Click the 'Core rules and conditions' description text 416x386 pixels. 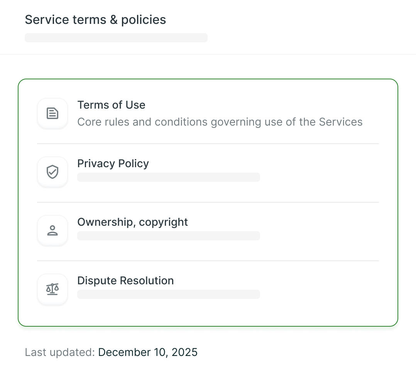pyautogui.click(x=220, y=122)
